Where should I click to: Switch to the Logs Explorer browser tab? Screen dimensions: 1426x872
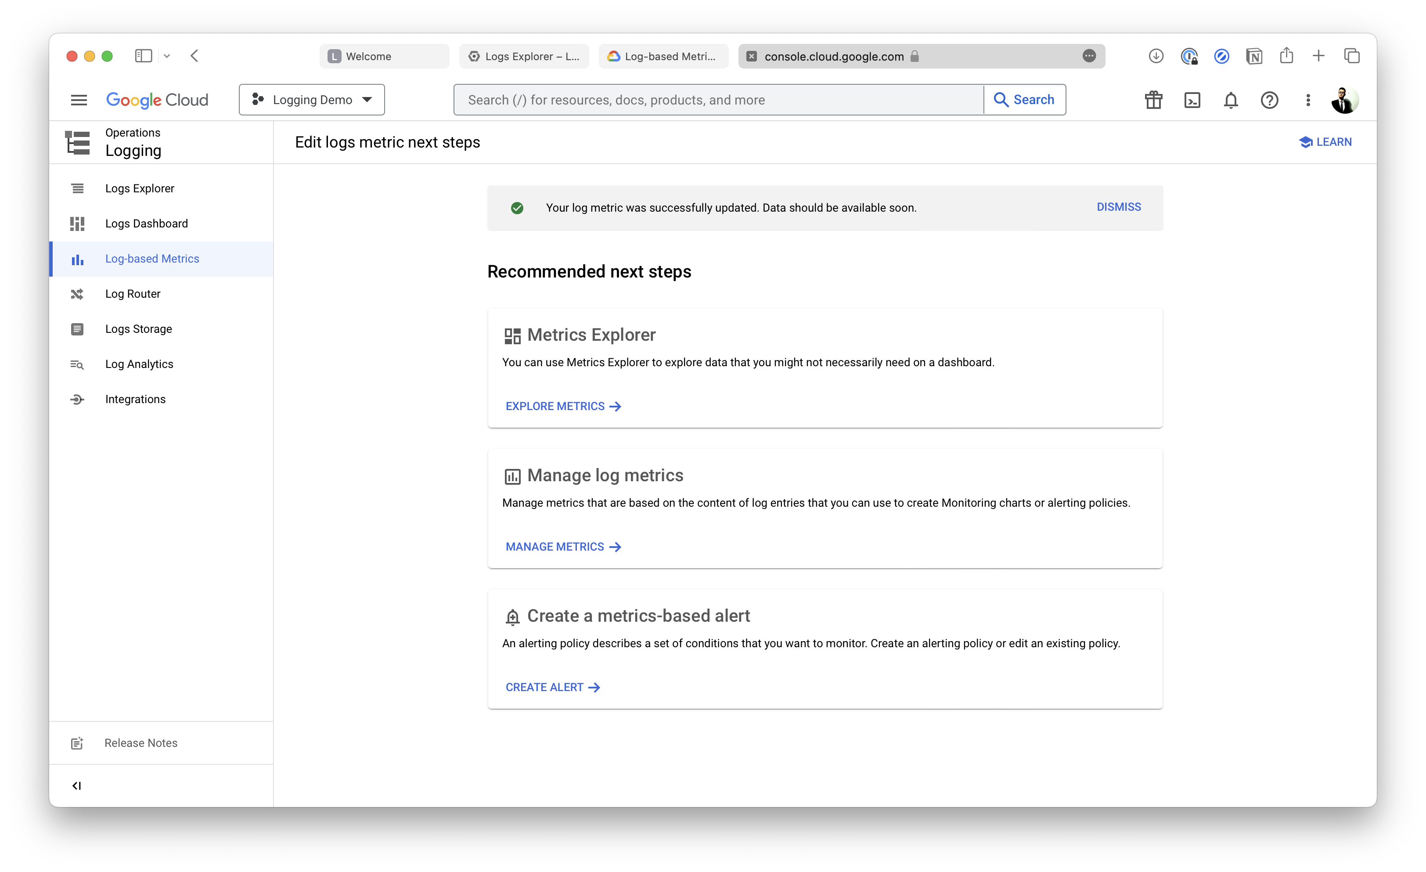click(x=524, y=56)
